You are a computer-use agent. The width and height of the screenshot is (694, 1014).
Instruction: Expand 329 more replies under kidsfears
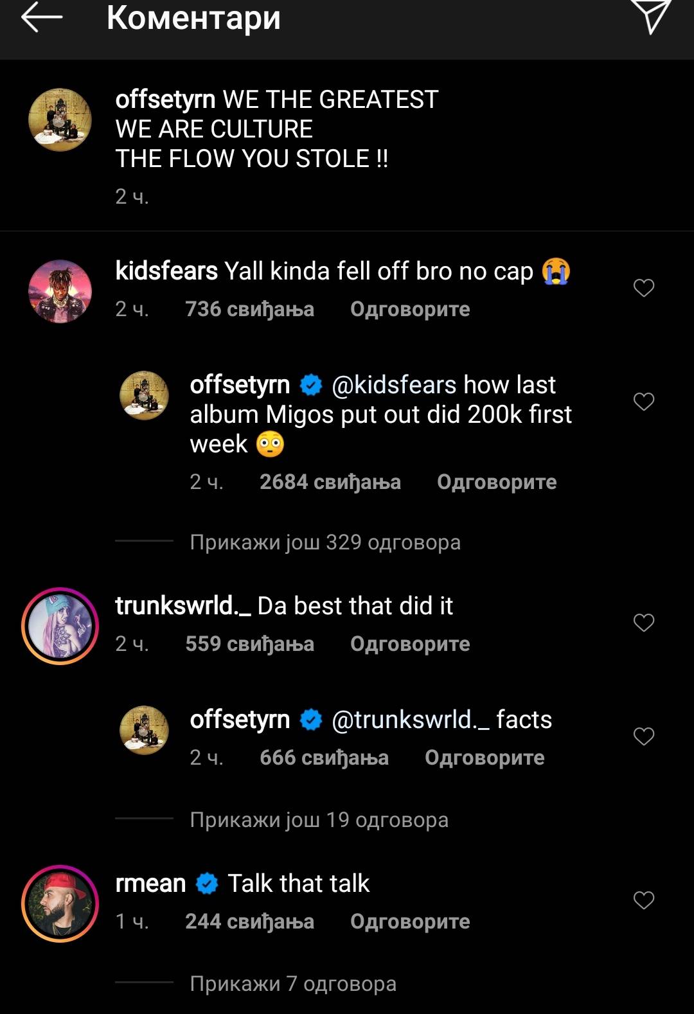coord(325,542)
